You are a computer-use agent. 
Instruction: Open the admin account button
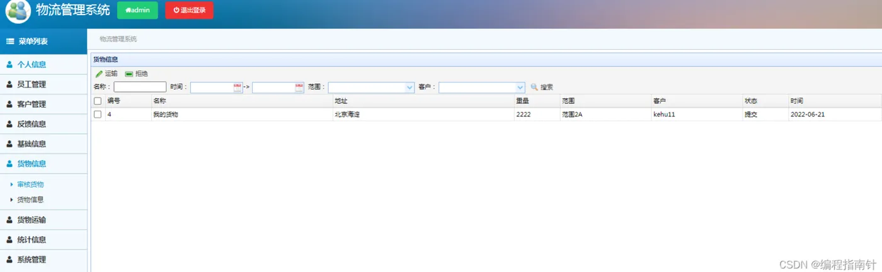click(x=137, y=10)
